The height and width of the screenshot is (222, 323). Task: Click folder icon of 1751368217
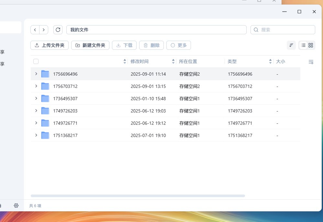[45, 135]
